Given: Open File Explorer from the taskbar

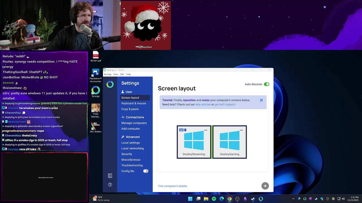Looking at the screenshot, I should (206, 199).
